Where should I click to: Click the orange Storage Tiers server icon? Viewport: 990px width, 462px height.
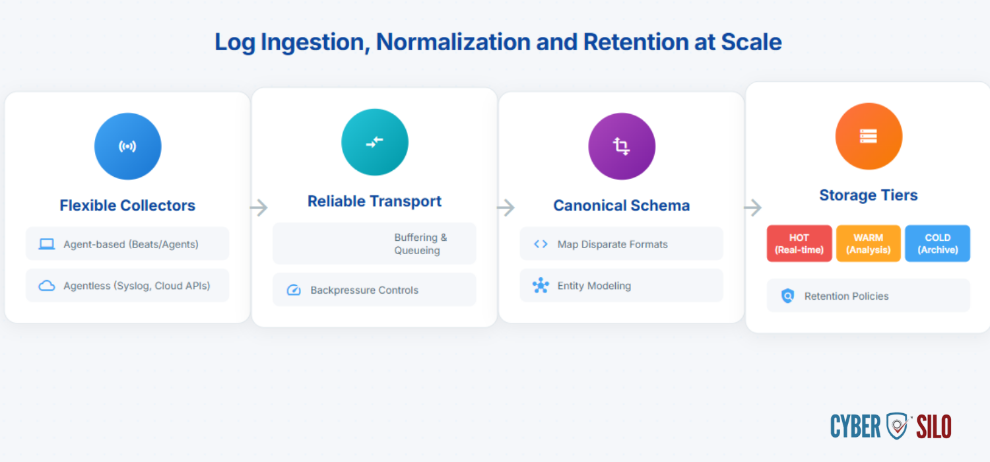869,136
